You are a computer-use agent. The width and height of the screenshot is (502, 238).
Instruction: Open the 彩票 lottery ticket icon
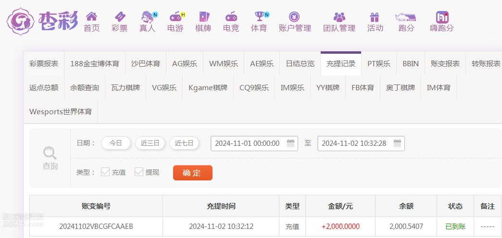tap(120, 16)
